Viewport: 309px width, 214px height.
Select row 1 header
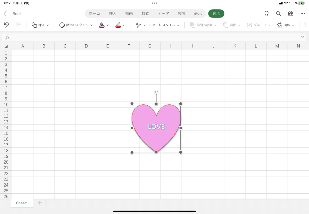tap(6, 53)
